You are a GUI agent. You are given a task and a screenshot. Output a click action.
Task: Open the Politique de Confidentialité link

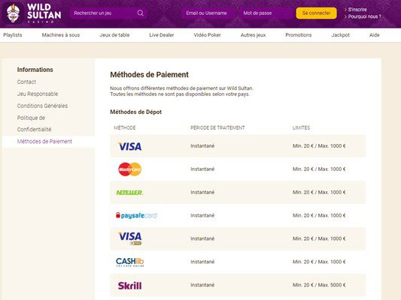click(34, 124)
